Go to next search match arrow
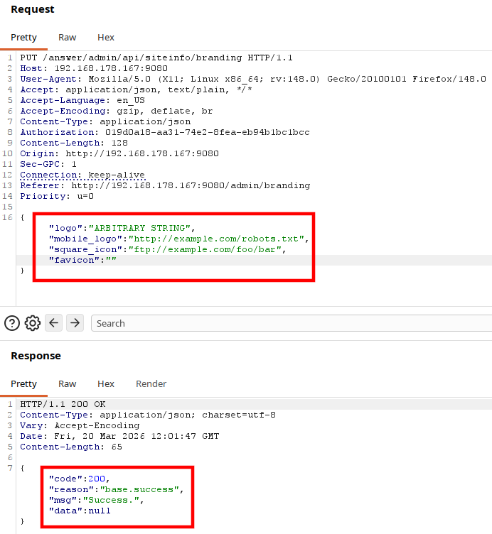Viewport: 492px width, 534px height. [75, 323]
